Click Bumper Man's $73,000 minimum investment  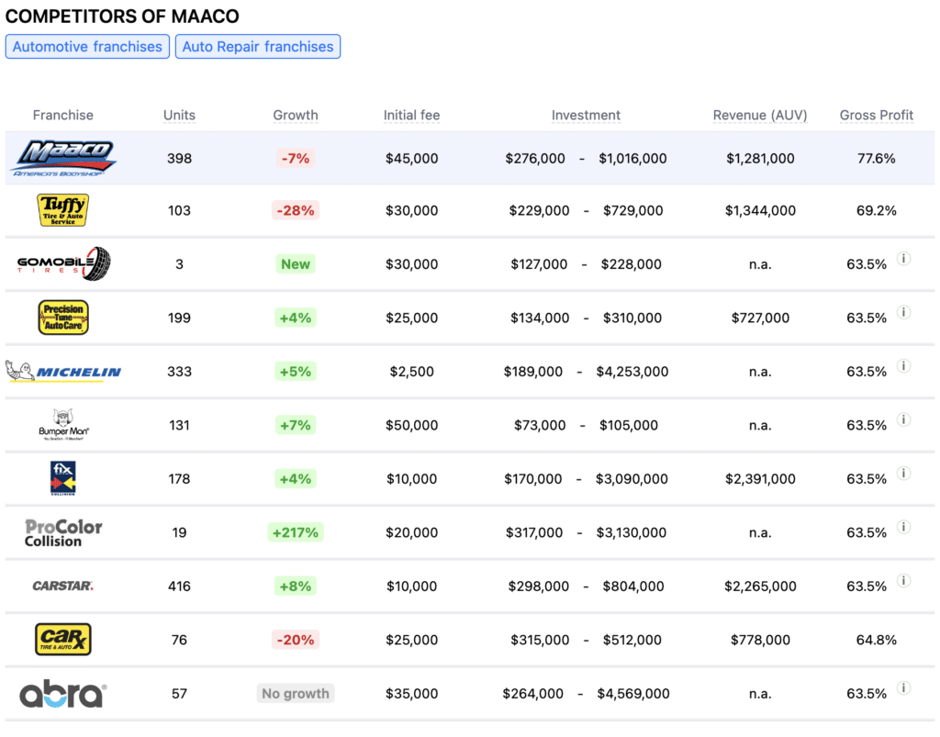tap(540, 426)
